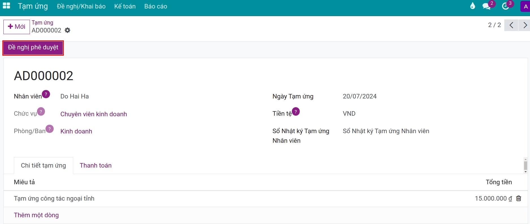This screenshot has width=530, height=224.
Task: Open the Kế toán menu
Action: click(x=125, y=6)
